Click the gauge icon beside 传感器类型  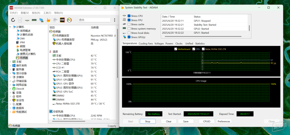pos(54,35)
